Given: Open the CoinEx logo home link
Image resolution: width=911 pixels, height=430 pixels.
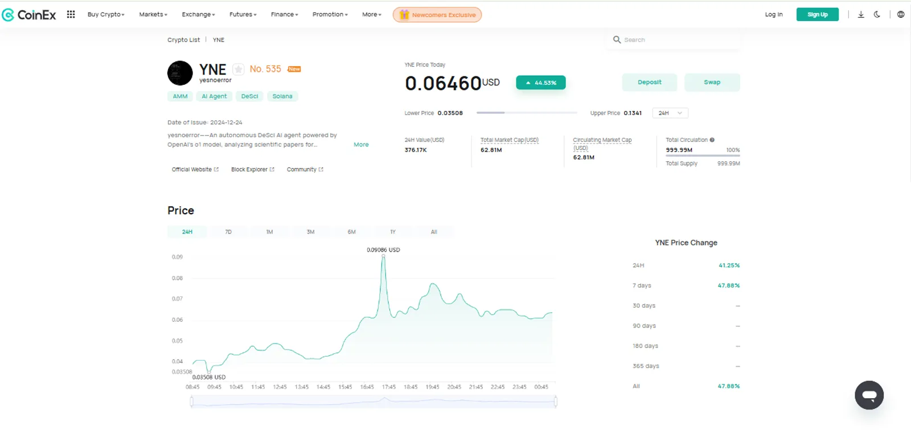Looking at the screenshot, I should tap(29, 15).
